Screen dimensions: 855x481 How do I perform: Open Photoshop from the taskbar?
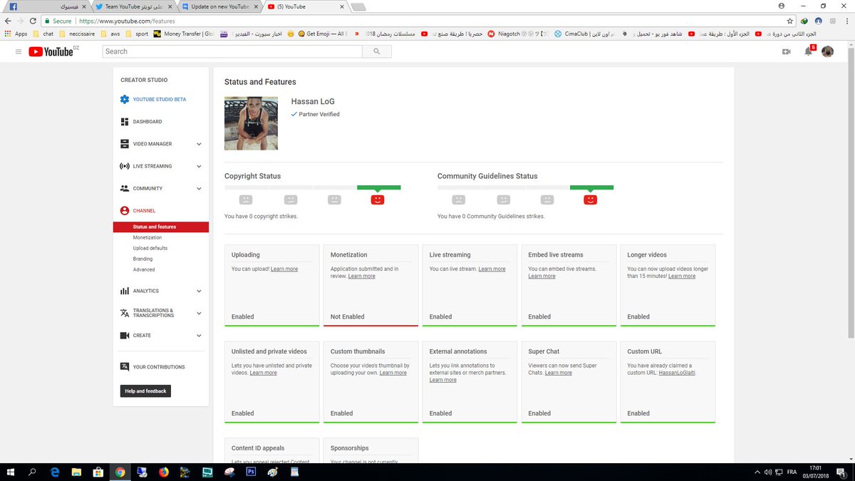251,472
